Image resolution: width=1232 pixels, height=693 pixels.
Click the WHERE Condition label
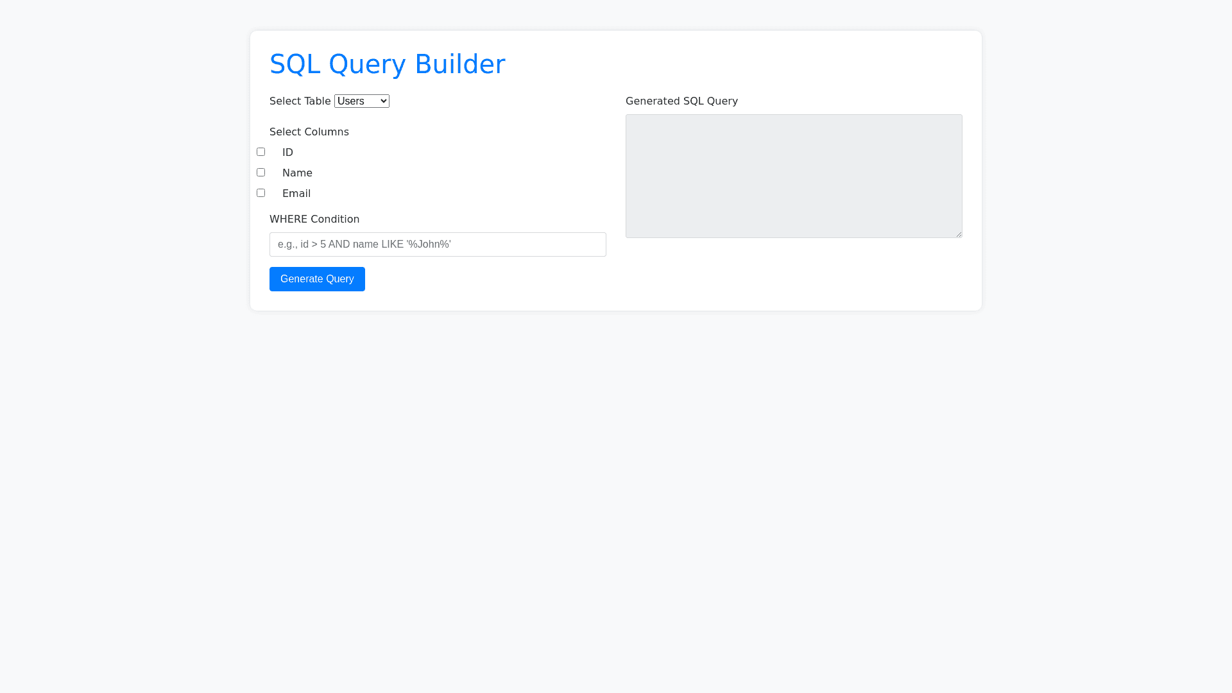[x=314, y=219]
